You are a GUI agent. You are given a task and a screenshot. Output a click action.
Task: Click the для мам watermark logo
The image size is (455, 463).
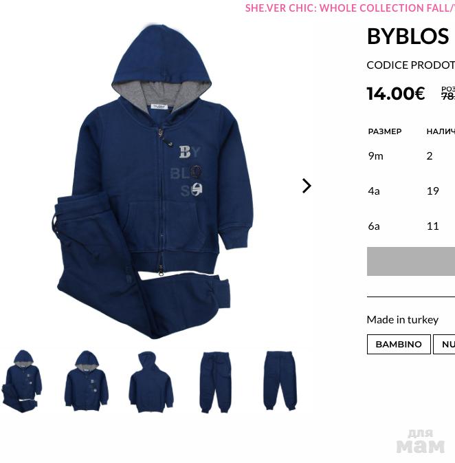point(420,442)
